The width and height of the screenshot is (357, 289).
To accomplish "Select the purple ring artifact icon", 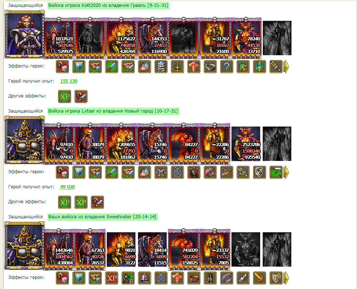I will (227, 278).
